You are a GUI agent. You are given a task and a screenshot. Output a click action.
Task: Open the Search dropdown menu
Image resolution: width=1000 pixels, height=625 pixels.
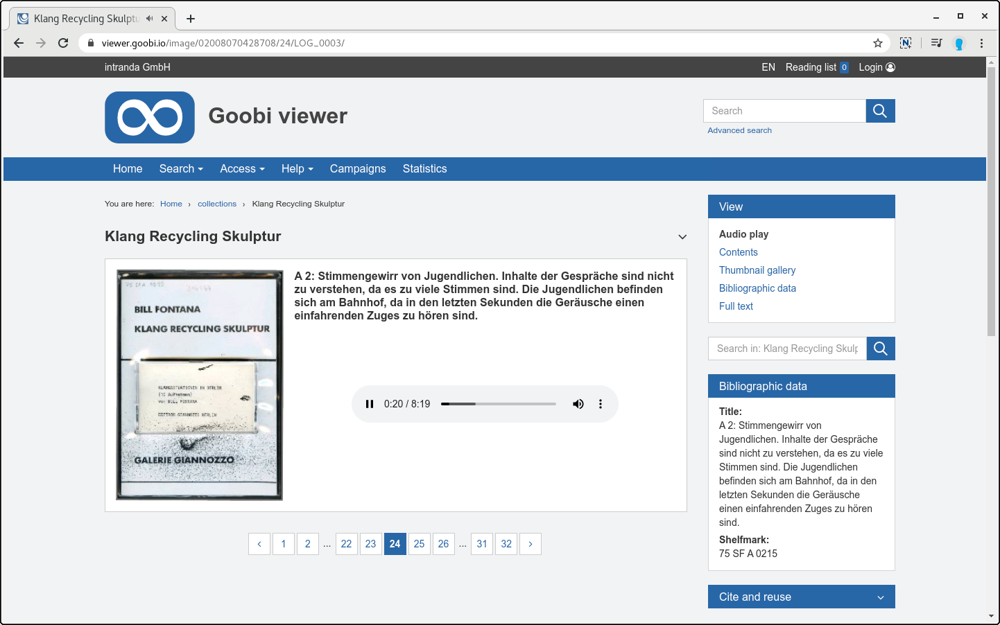tap(181, 169)
